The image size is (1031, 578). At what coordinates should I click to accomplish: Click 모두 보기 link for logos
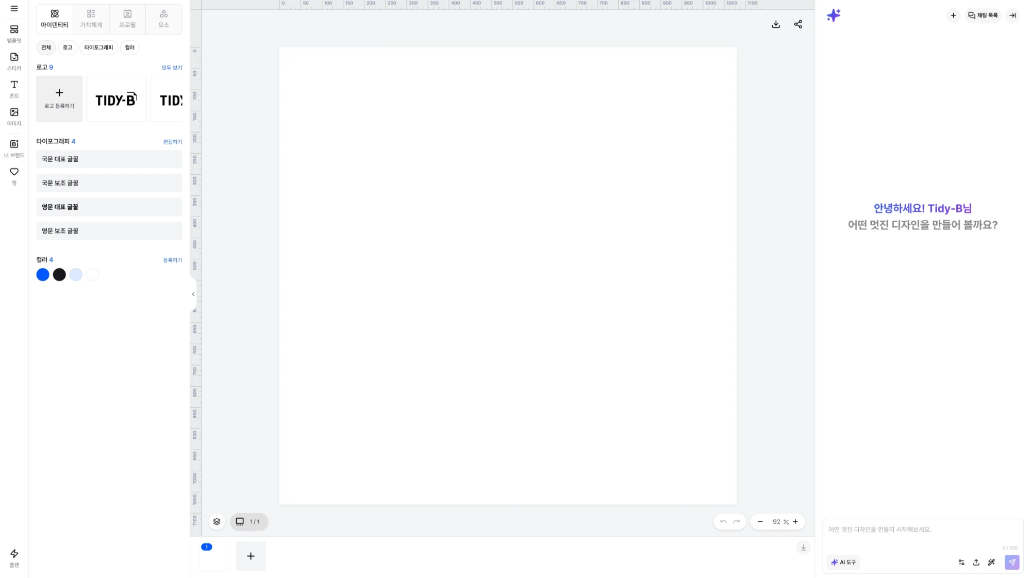(172, 68)
